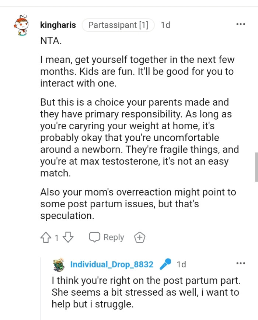Click the 1d timestamp on kingharis's comment
The image size is (258, 320).
click(x=165, y=25)
